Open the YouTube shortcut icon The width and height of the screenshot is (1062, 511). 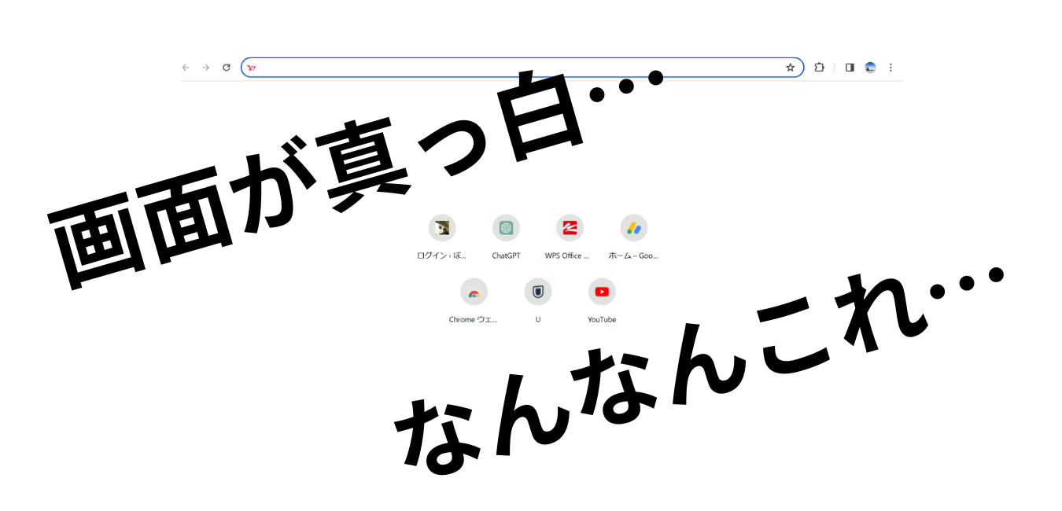(602, 292)
